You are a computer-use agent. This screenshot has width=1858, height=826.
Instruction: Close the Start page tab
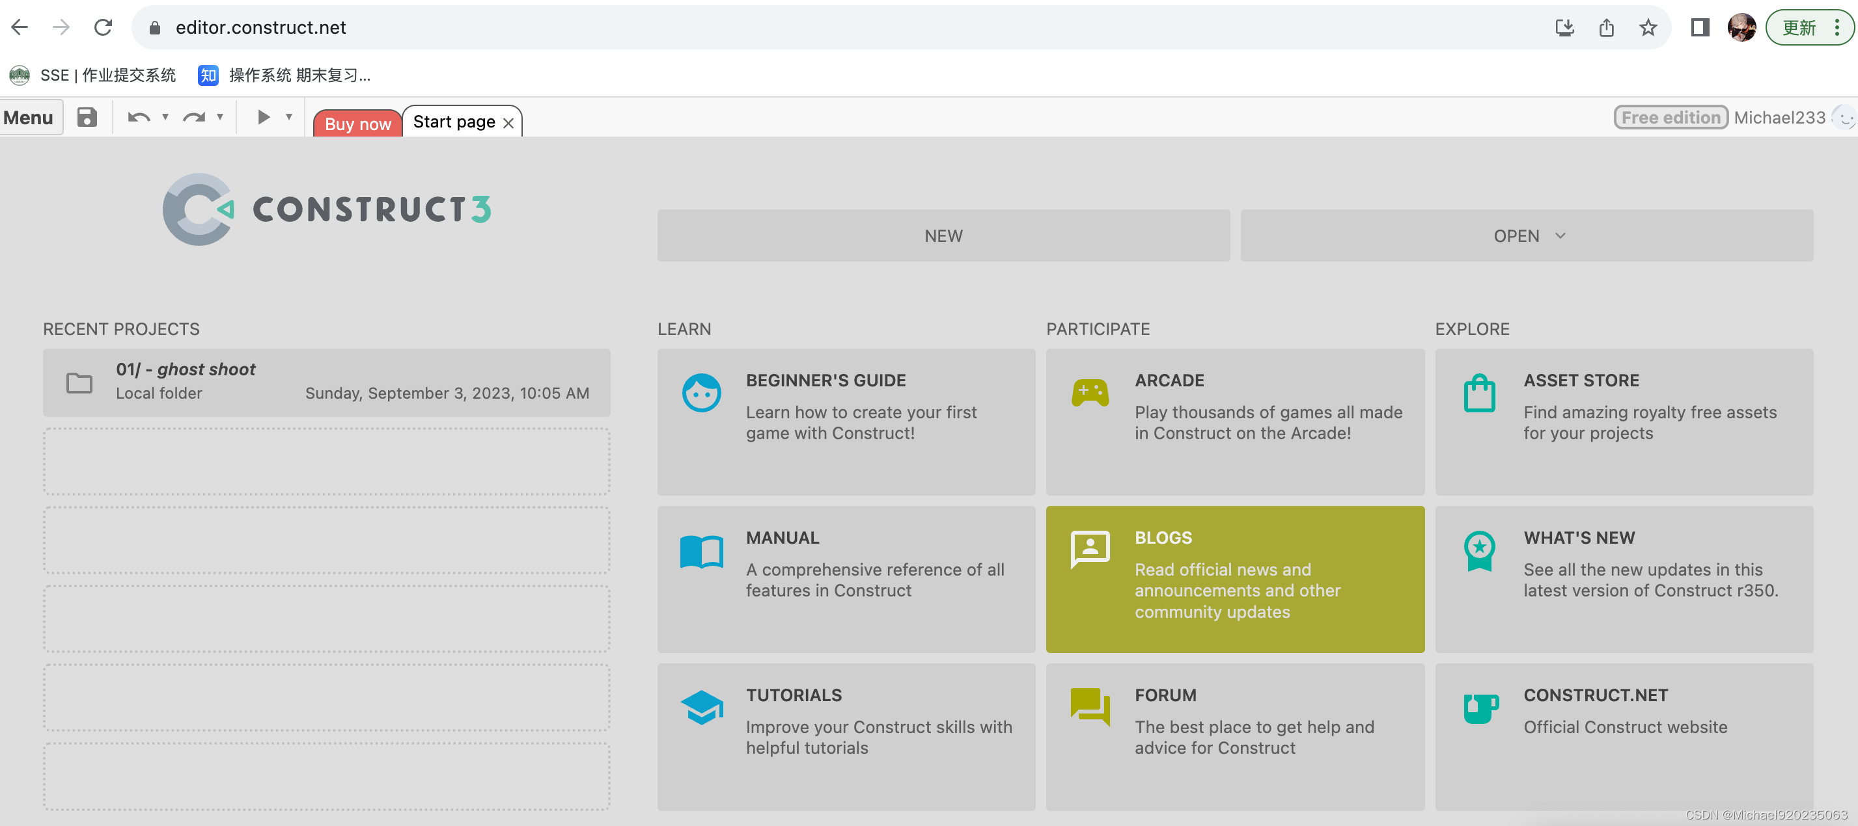[508, 124]
